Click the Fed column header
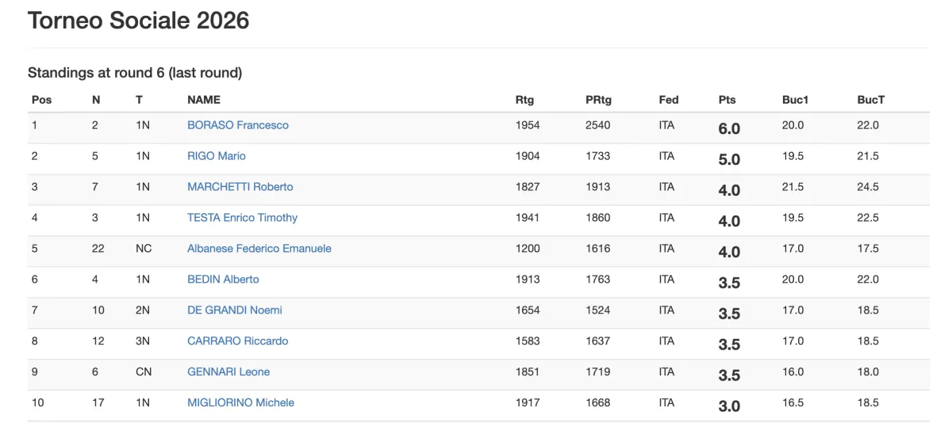This screenshot has height=423, width=952. 669,100
